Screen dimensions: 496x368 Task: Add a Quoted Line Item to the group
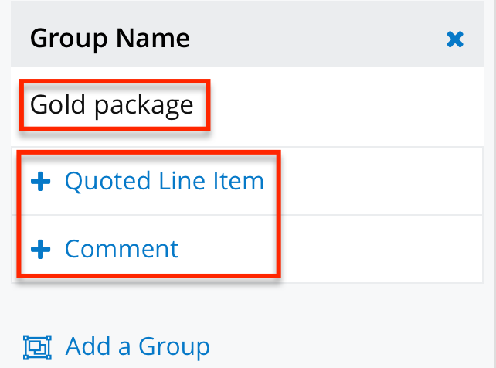point(164,181)
